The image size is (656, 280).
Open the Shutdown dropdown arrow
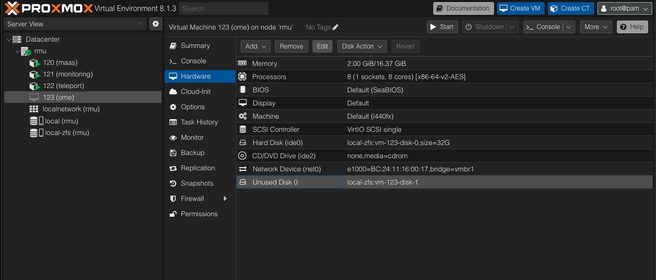click(x=512, y=27)
